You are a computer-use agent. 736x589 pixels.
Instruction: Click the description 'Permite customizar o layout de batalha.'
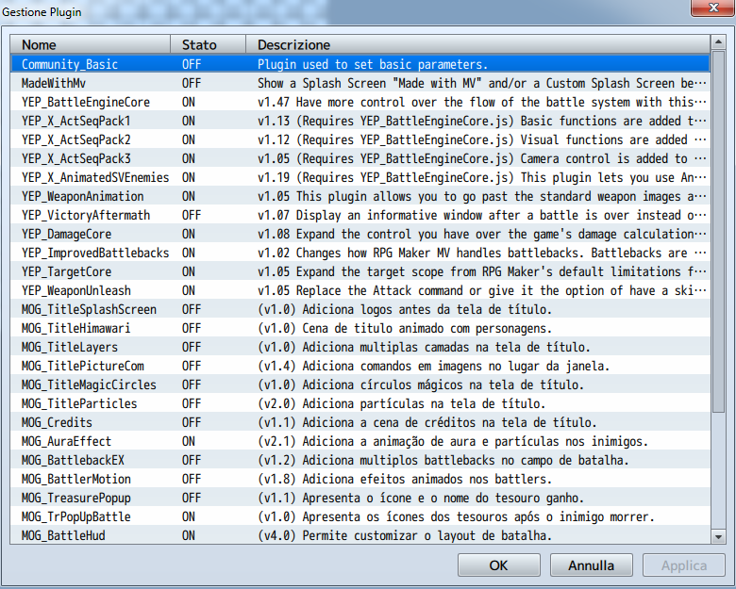pos(405,535)
